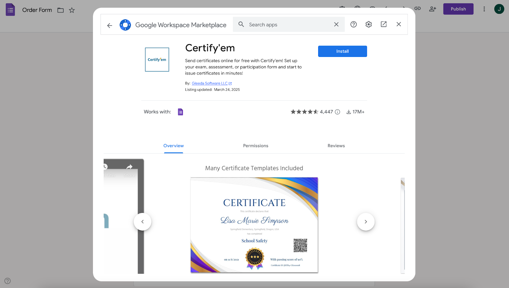Image resolution: width=509 pixels, height=288 pixels.
Task: Click the Google Workspace Marketplace logo
Action: [125, 25]
